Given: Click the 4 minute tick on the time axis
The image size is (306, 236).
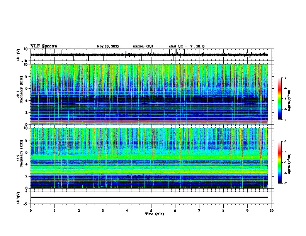Looking at the screenshot, I should 127,211.
